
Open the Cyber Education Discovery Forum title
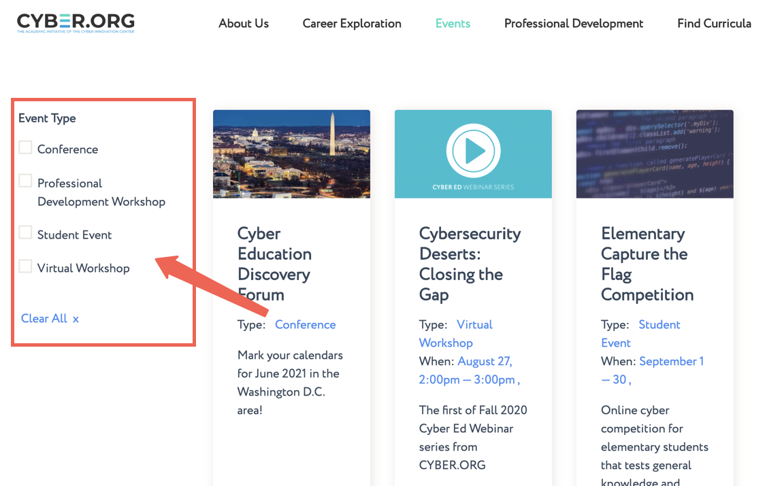[x=274, y=264]
